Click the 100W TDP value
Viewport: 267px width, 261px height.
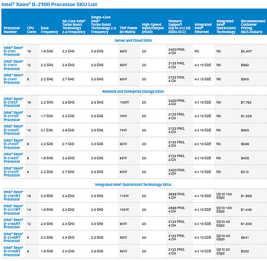click(x=124, y=102)
